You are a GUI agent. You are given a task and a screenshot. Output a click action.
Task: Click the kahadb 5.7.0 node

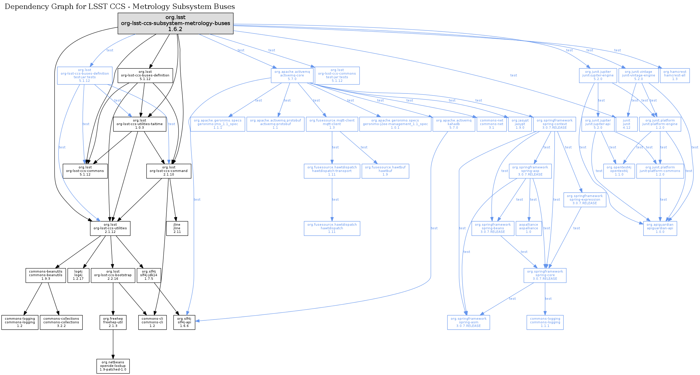(x=453, y=124)
